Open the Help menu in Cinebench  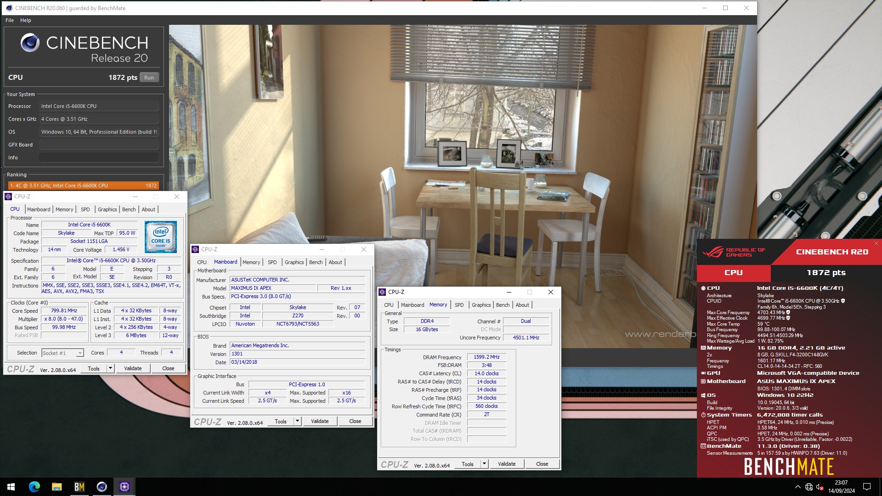coord(26,20)
